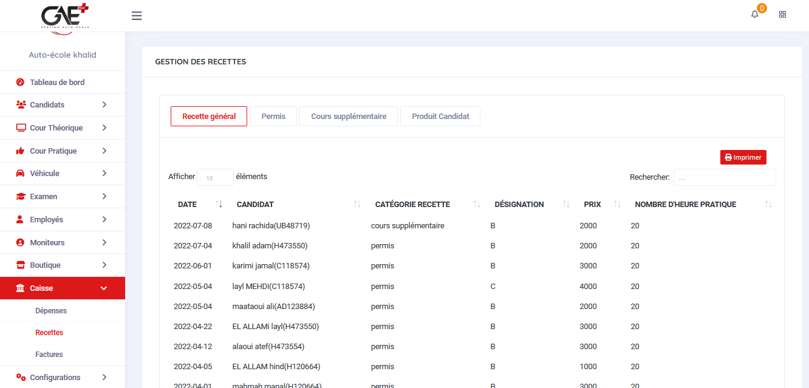Click the Cour Pratique thumbs-up icon
809x388 pixels.
pyautogui.click(x=20, y=151)
